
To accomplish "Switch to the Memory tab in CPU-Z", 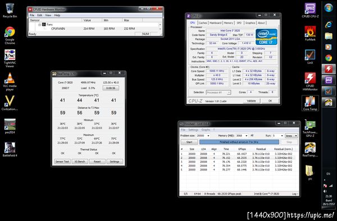I will tap(228, 23).
